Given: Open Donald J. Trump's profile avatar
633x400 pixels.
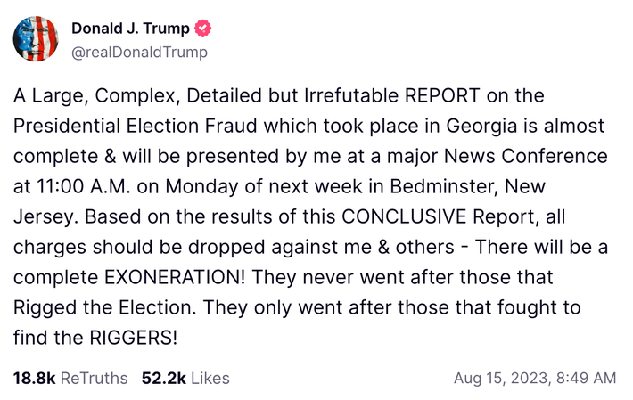Looking at the screenshot, I should 37,38.
